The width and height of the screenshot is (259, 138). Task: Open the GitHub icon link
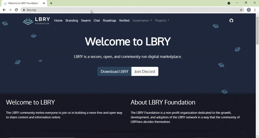[x=231, y=20]
